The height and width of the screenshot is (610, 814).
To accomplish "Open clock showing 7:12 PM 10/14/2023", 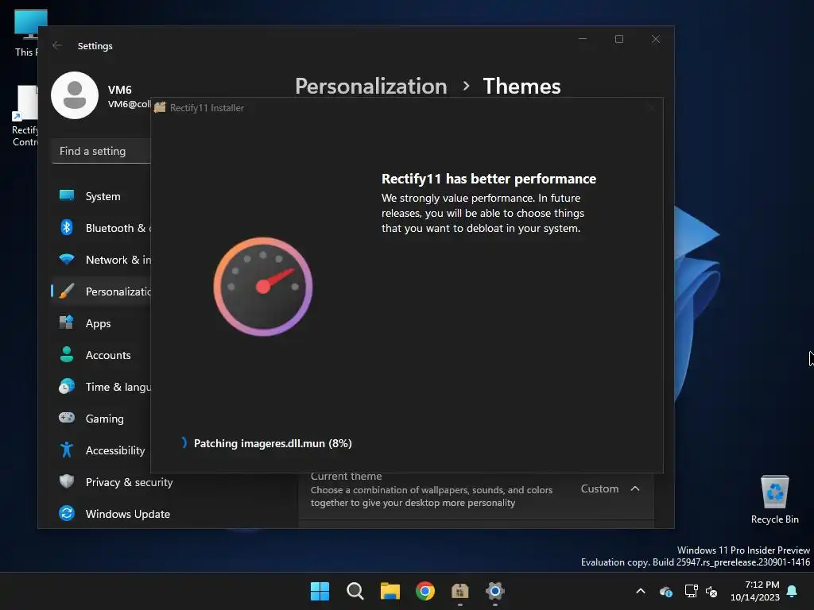I will 755,591.
